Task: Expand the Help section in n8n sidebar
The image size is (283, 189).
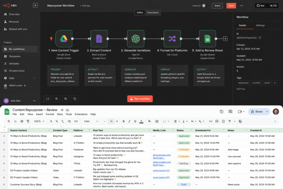Action: [34, 78]
